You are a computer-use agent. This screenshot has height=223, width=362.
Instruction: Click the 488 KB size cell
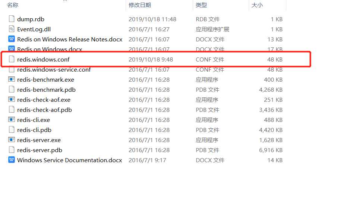click(273, 120)
